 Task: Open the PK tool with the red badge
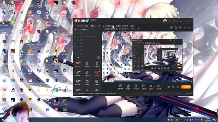click(78, 90)
